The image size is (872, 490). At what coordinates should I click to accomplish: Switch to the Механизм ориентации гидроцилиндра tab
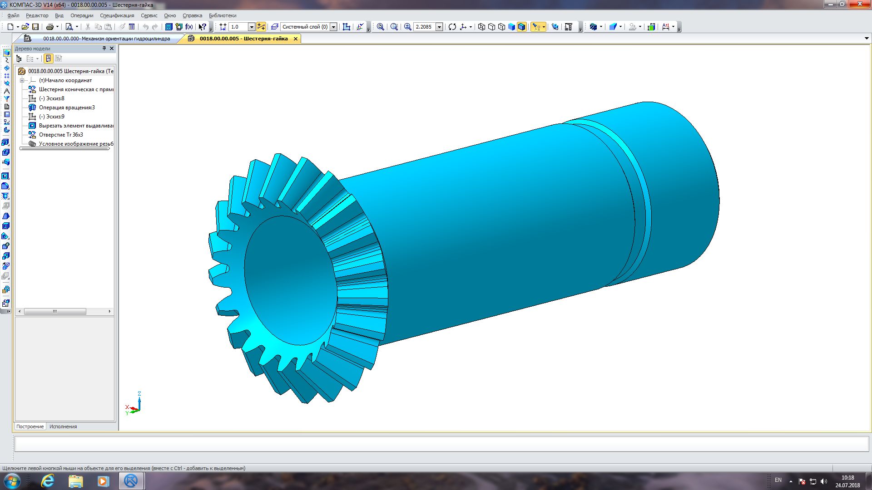pos(106,39)
